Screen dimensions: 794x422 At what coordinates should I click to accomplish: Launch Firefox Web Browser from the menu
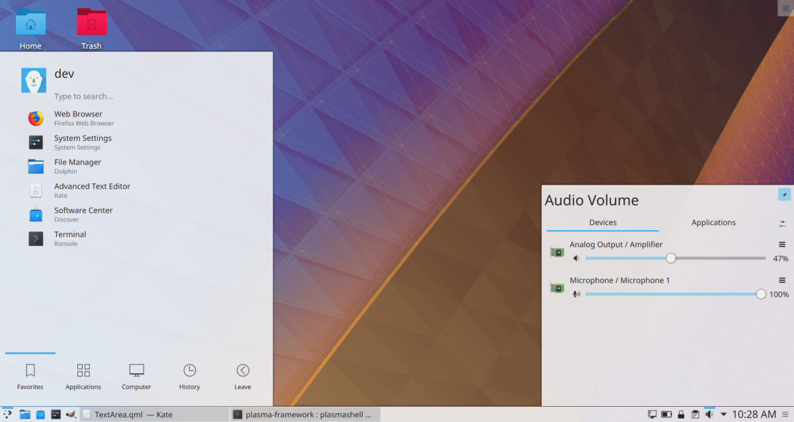(x=79, y=118)
